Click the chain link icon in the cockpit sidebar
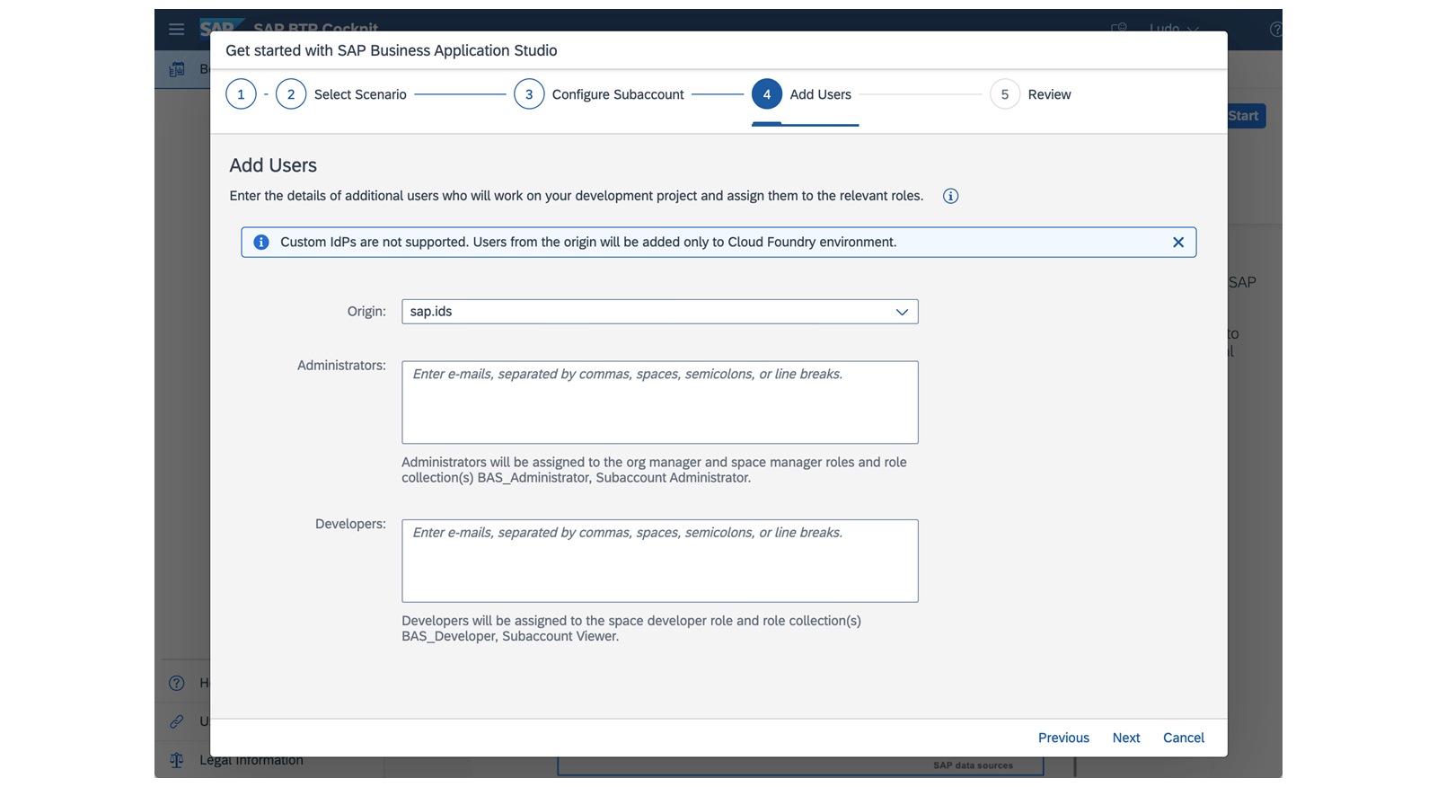Screen dimensions: 1437x787 (177, 721)
